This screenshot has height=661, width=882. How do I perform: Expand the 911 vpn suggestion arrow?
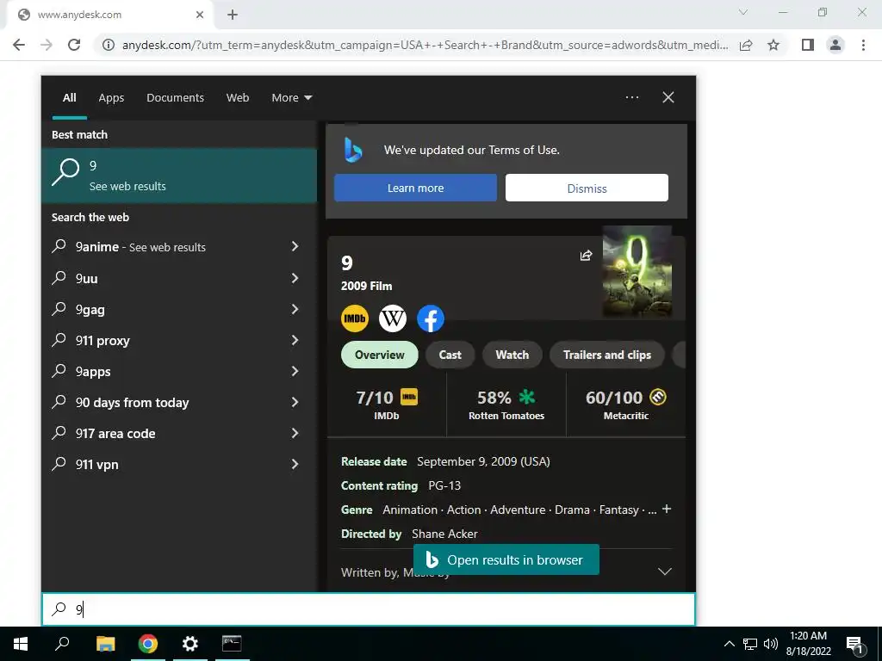[295, 464]
